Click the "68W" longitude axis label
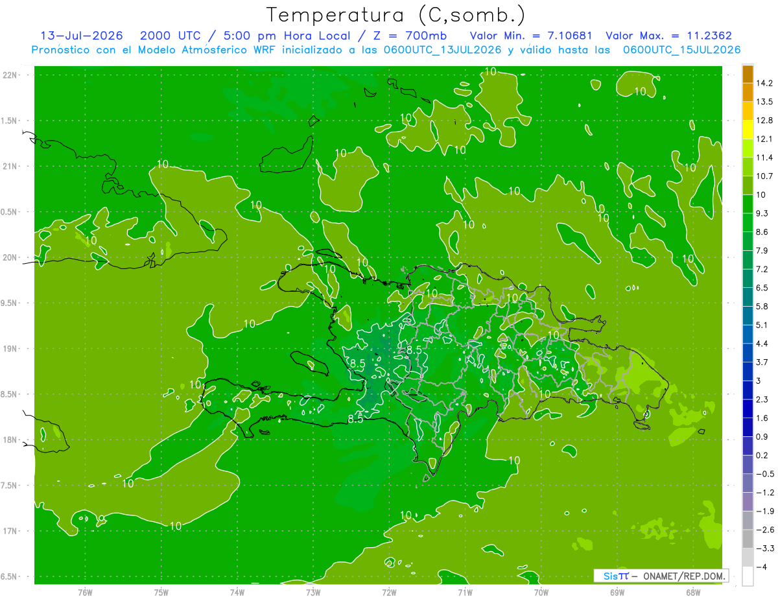Screen dimensions: 778x601 pos(693,593)
